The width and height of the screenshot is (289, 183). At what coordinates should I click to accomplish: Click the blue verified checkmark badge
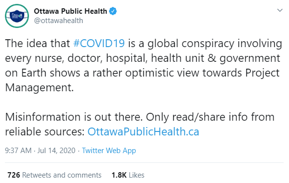coord(113,11)
